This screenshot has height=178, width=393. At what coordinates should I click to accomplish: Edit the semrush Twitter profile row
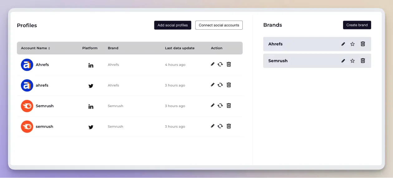pyautogui.click(x=213, y=126)
